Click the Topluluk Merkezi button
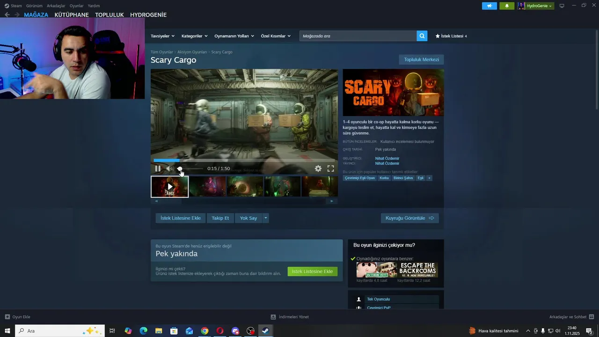The image size is (599, 337). coord(421,59)
